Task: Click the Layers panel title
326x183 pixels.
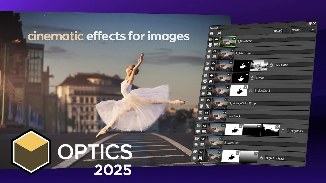Action: [x=214, y=28]
